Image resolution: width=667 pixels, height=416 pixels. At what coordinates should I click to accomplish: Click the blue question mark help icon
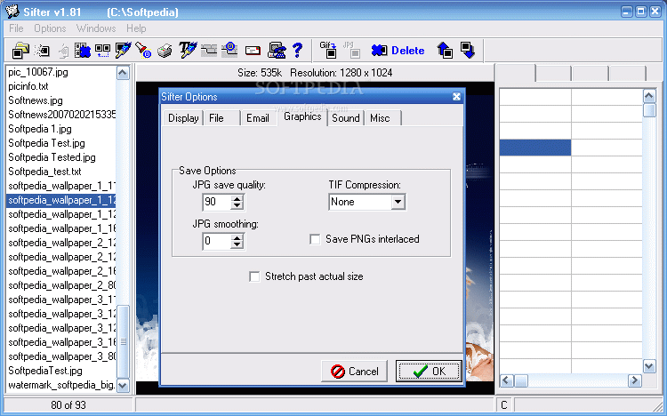(297, 51)
